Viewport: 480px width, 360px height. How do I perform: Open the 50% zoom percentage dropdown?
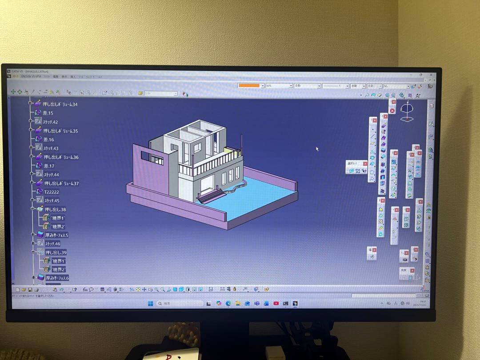coord(291,84)
